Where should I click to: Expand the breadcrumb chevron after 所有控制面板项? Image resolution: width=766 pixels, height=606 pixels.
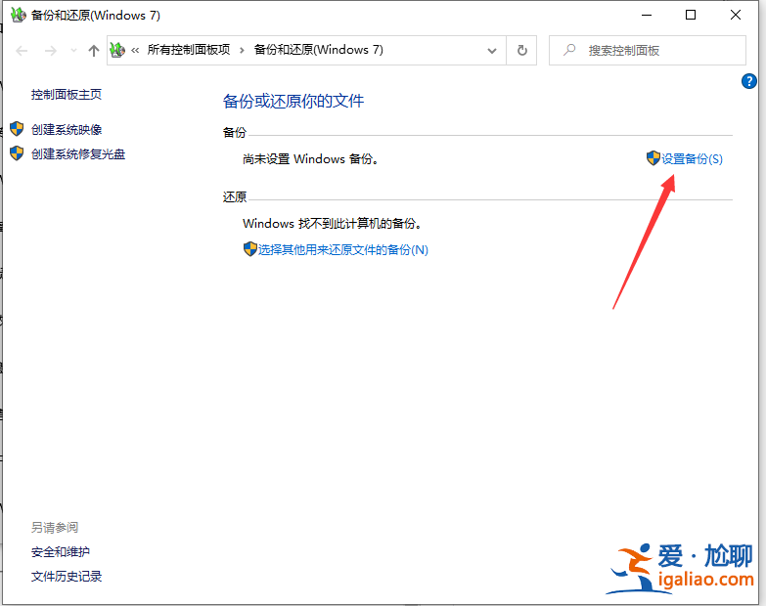242,50
